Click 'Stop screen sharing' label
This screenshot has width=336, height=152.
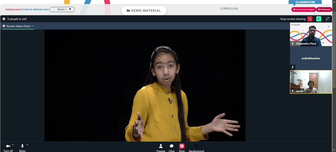(293, 19)
